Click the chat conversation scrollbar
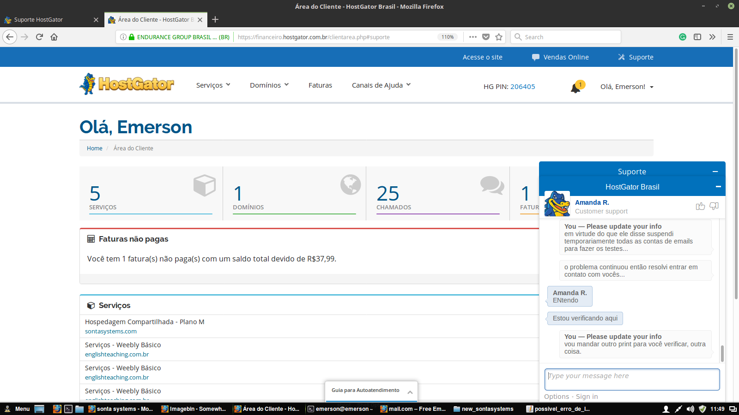The height and width of the screenshot is (415, 739). point(722,354)
